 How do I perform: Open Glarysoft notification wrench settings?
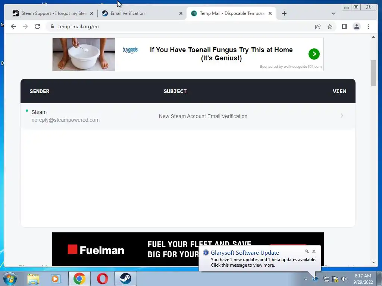coord(307,251)
